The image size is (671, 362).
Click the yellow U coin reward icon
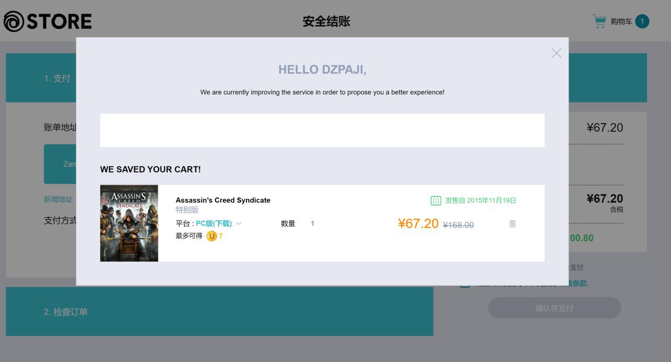212,236
